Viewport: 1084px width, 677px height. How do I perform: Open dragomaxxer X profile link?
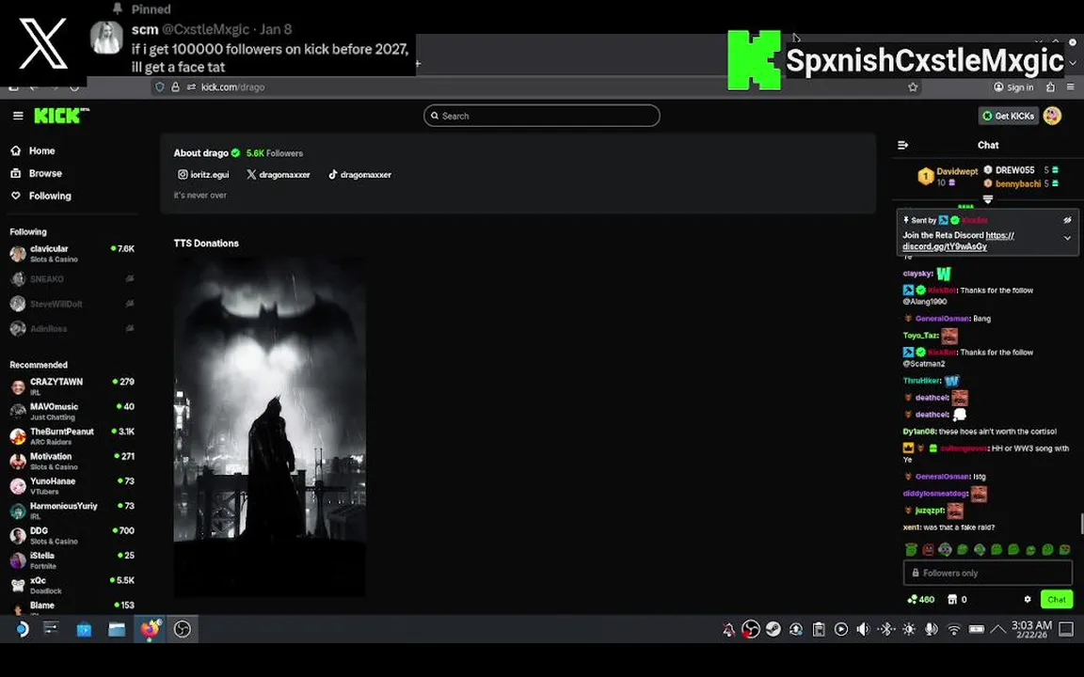[x=279, y=175]
